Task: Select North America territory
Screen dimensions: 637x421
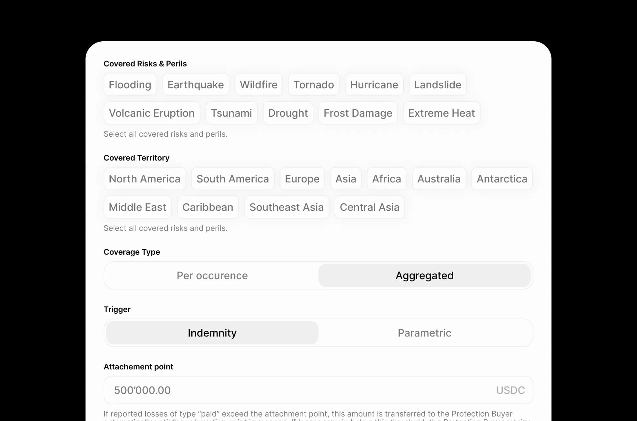Action: click(145, 179)
